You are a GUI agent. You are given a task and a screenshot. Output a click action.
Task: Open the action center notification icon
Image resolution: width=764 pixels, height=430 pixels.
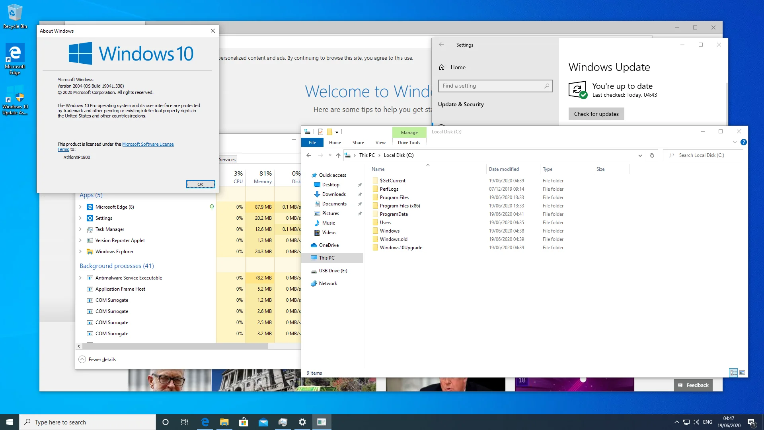[x=751, y=422]
